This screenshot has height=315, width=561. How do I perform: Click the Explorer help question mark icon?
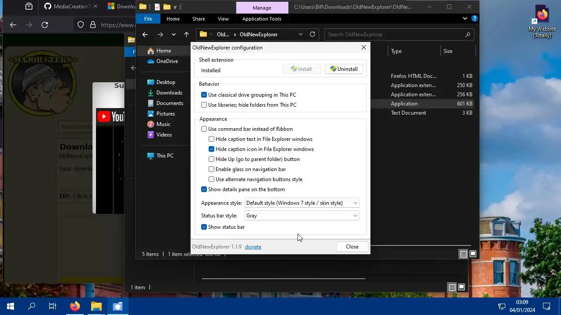tap(474, 19)
